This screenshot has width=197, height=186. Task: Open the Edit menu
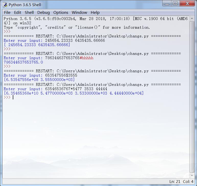[17, 13]
